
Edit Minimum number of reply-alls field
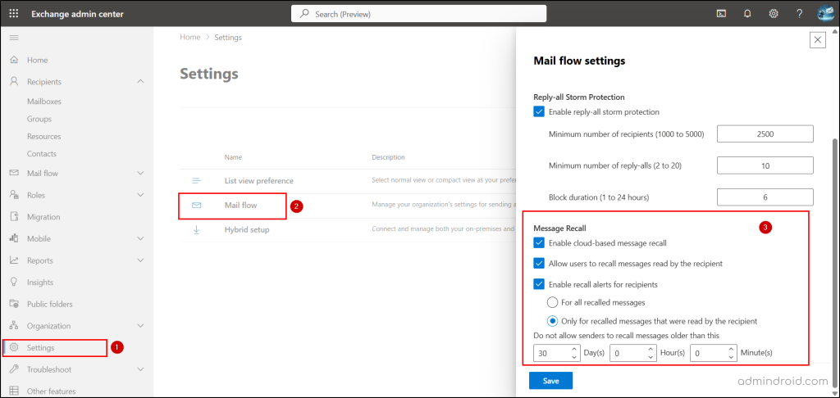click(765, 165)
